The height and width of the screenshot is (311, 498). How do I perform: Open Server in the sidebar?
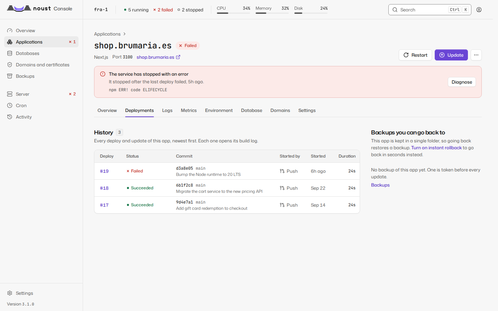coord(41,94)
